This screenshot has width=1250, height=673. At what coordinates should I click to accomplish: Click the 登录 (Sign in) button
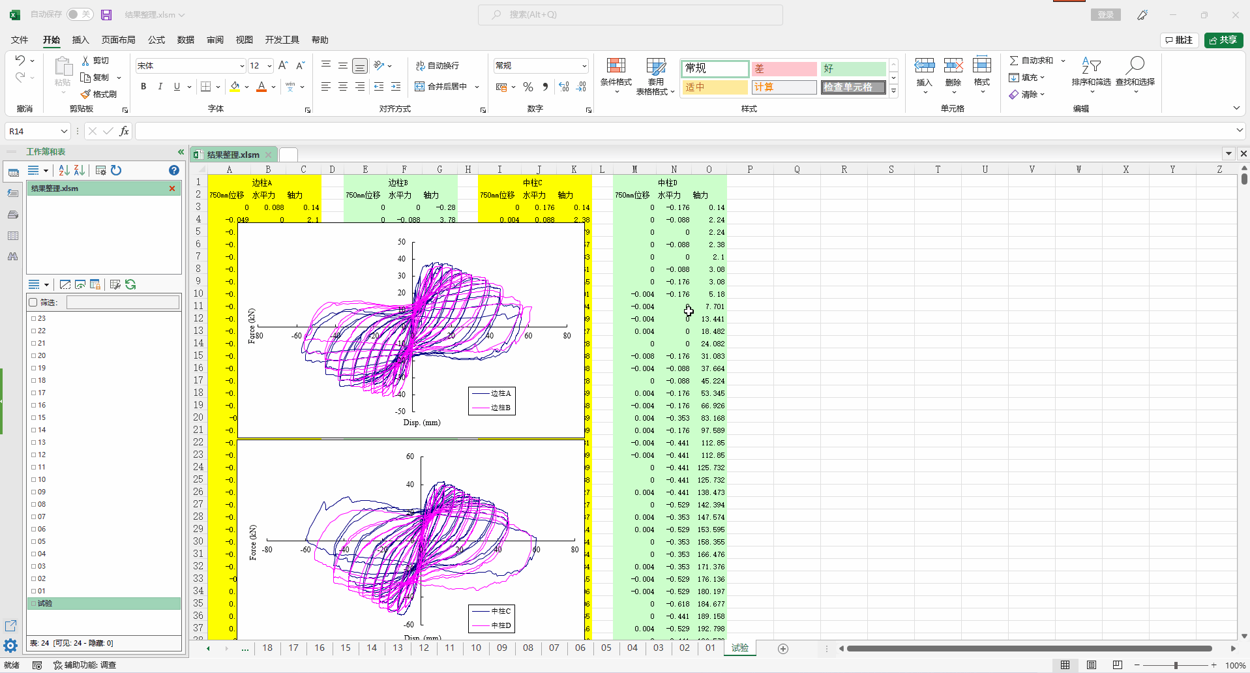1105,14
